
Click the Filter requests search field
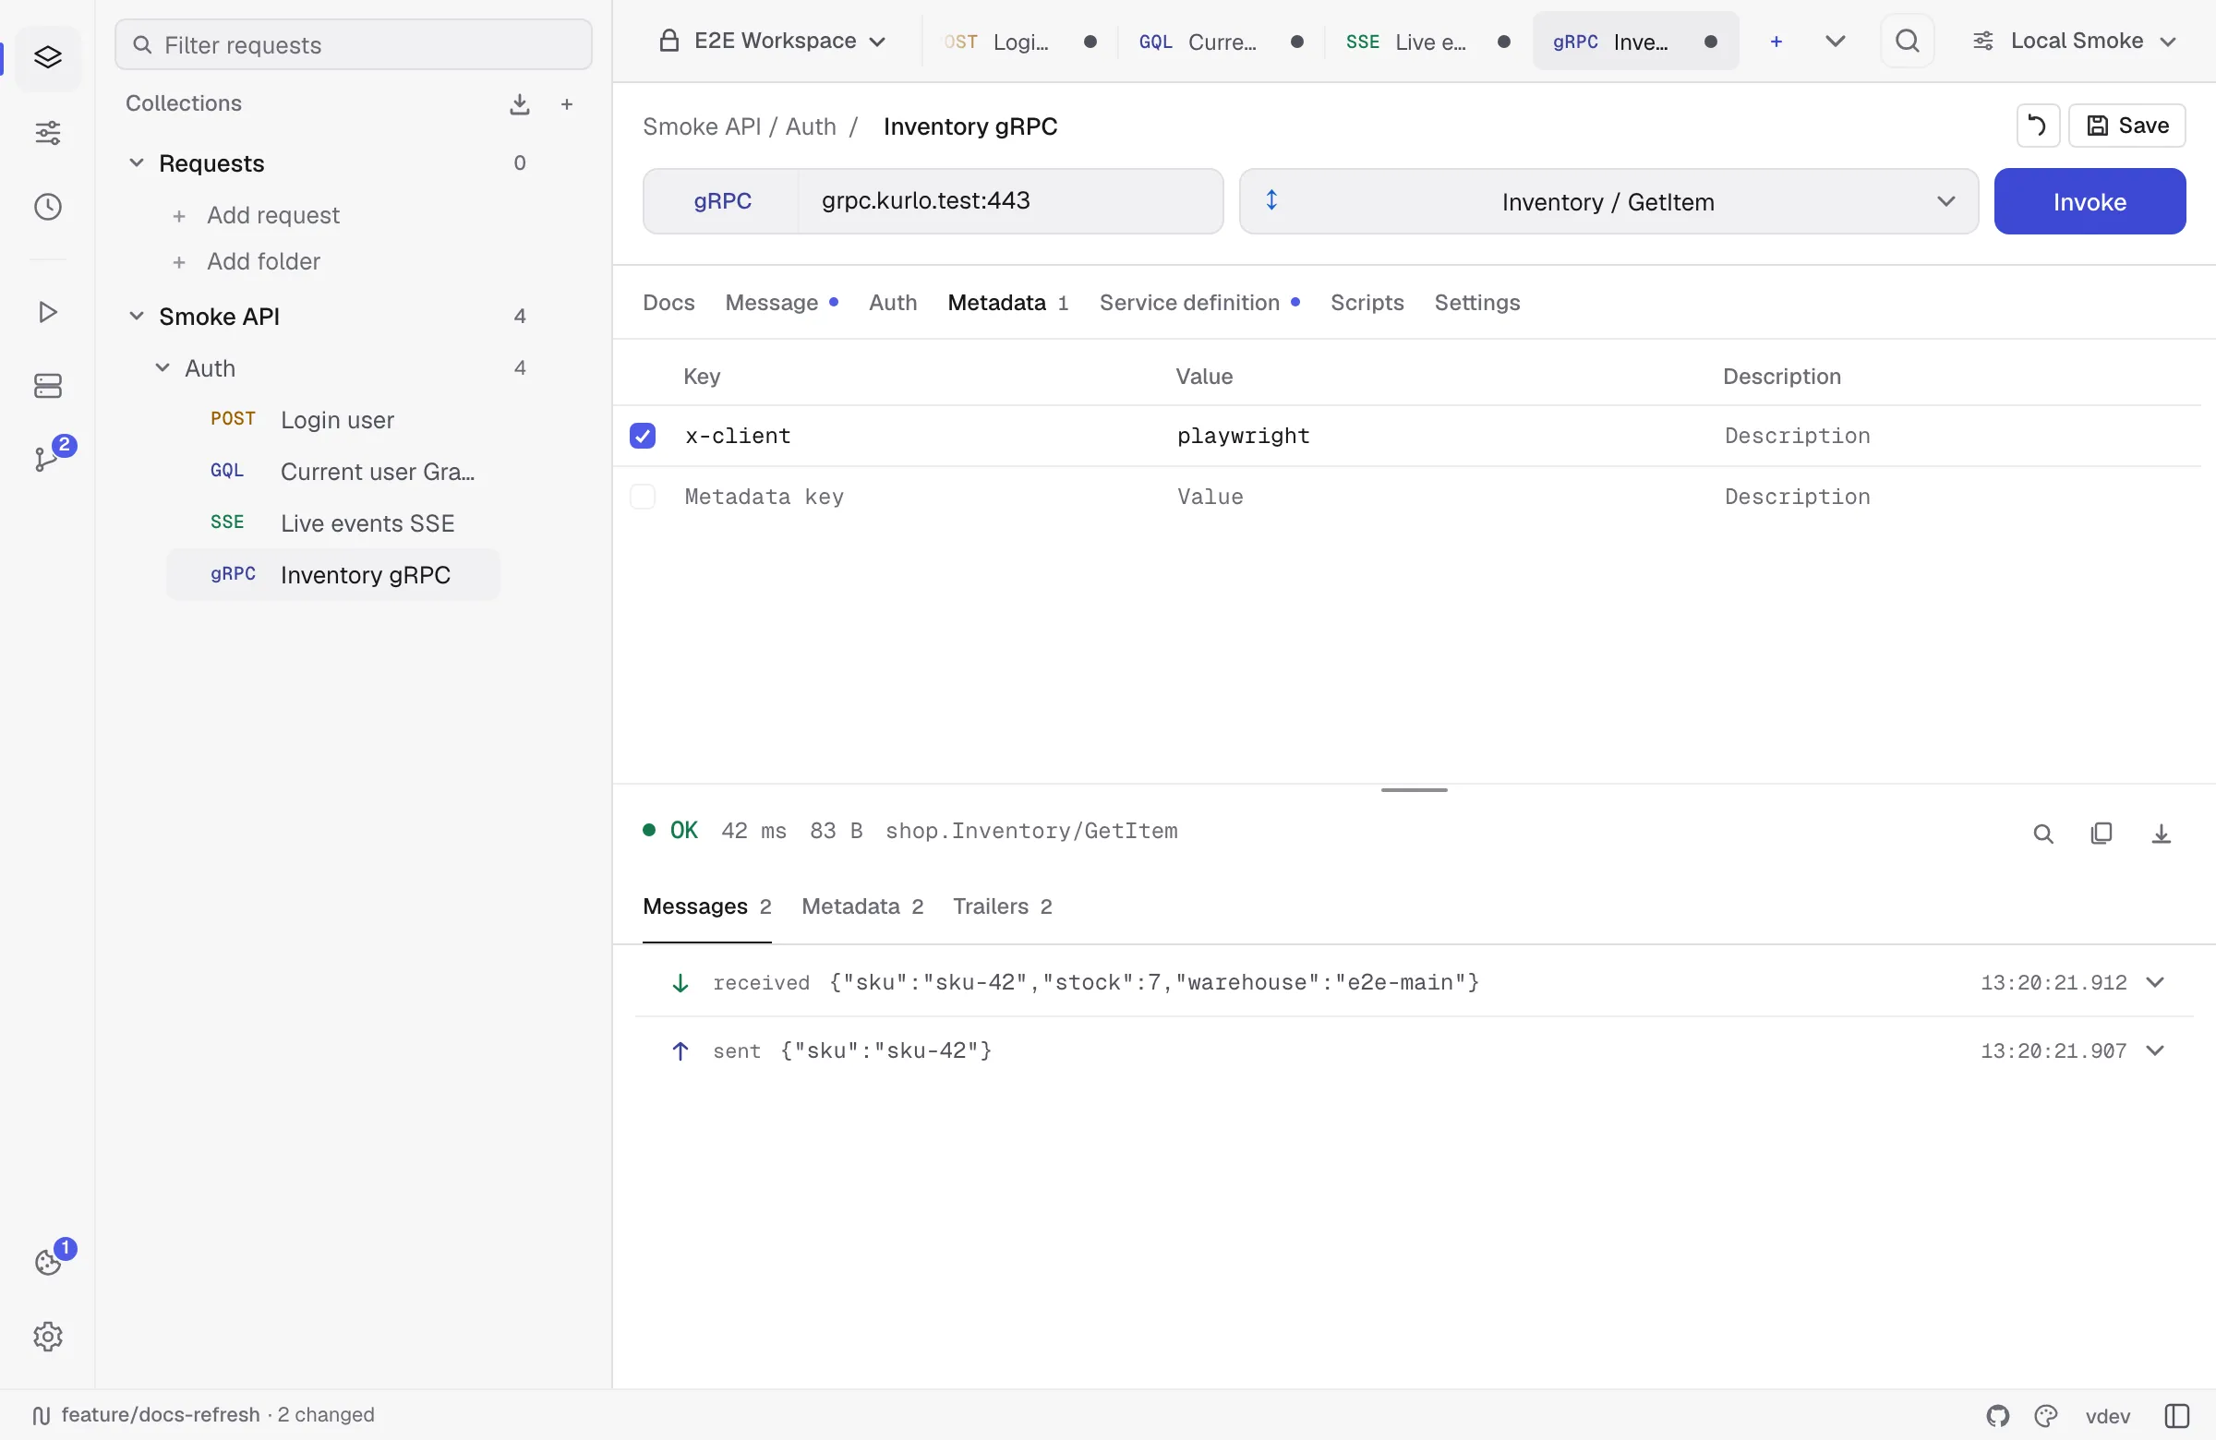(x=353, y=44)
